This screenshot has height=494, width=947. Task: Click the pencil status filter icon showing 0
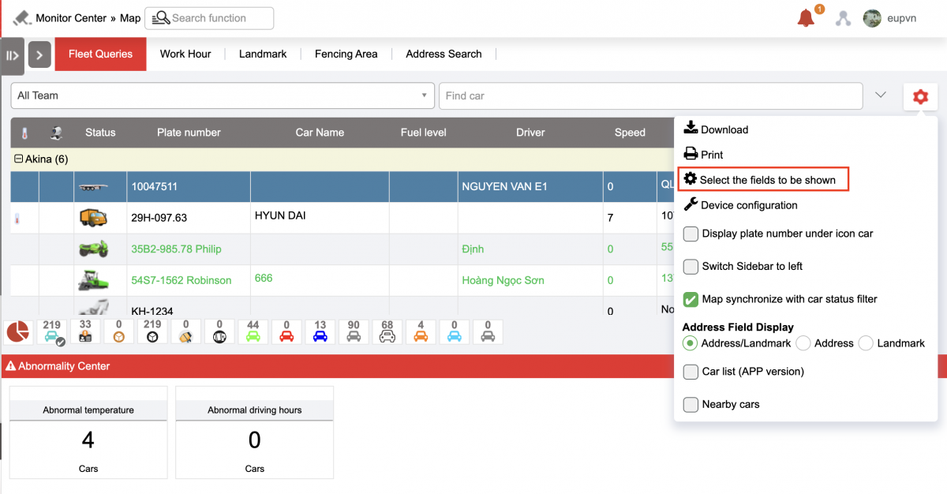point(185,331)
